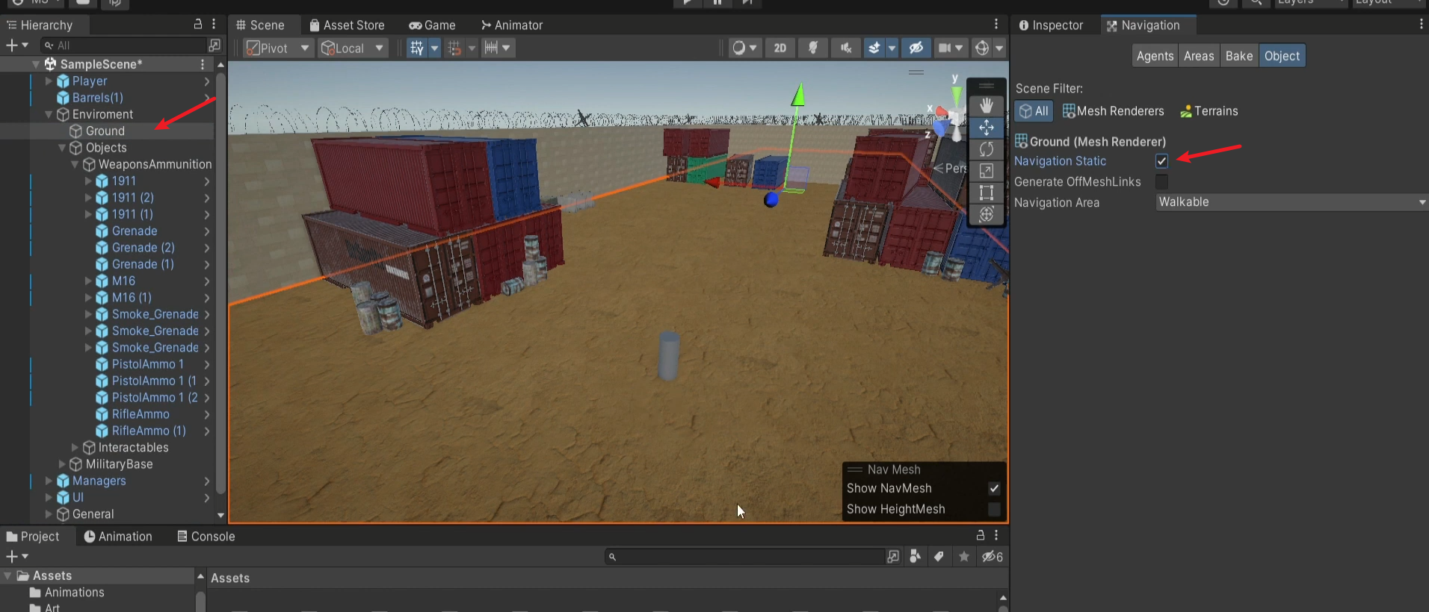Open Hierarchy panel three-dot menu

(214, 25)
